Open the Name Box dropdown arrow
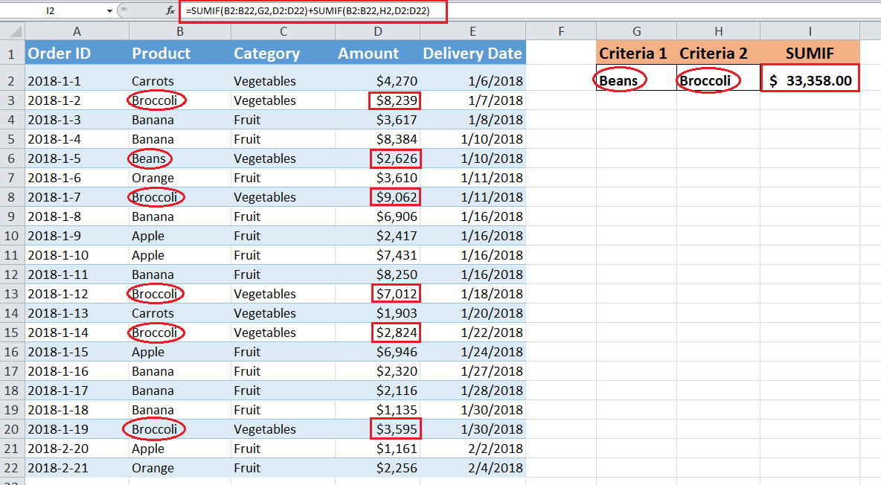Image resolution: width=881 pixels, height=485 pixels. click(x=109, y=10)
